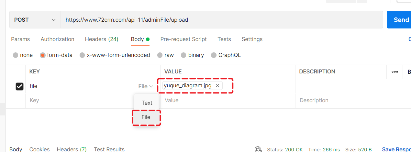The width and height of the screenshot is (411, 152).
Task: Choose File from type menu
Action: coord(146,117)
